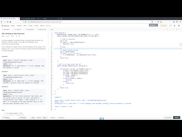The height and width of the screenshot is (137, 182).
Task: Open the notifications bell icon
Action: [x=175, y=26]
